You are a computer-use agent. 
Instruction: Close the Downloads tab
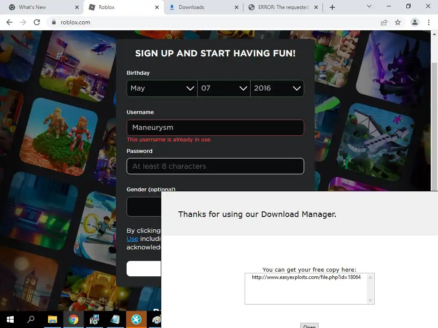pos(237,7)
